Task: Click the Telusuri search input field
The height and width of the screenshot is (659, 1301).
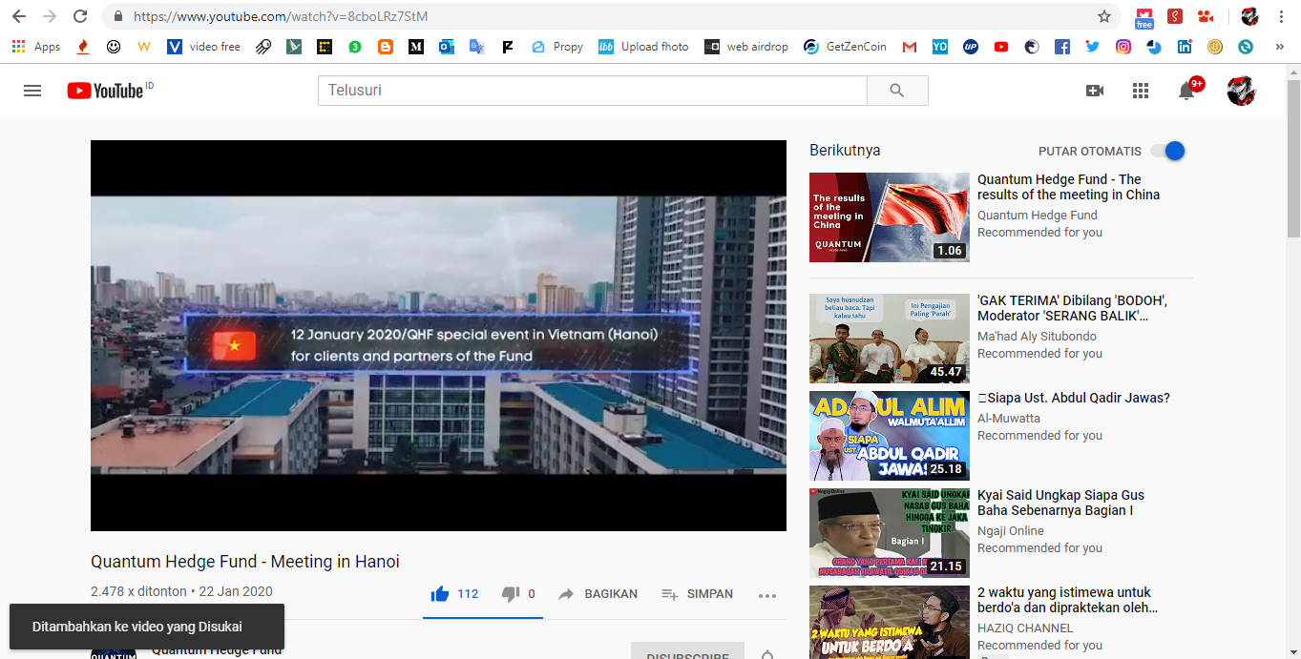Action: coord(592,91)
